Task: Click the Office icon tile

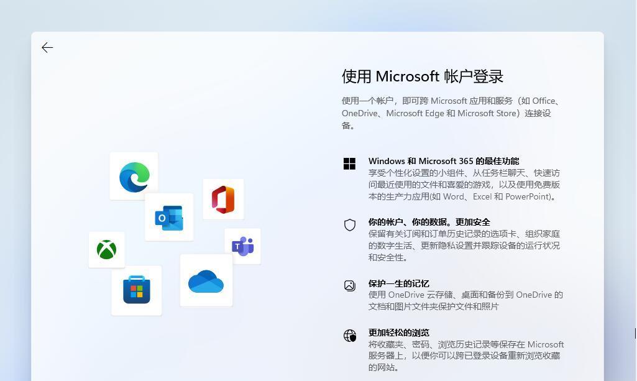Action: [223, 199]
